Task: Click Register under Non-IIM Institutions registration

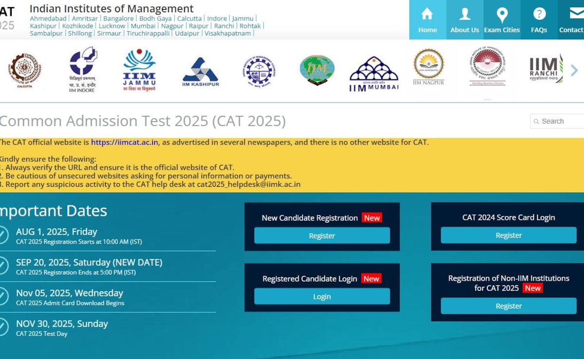Action: point(509,306)
